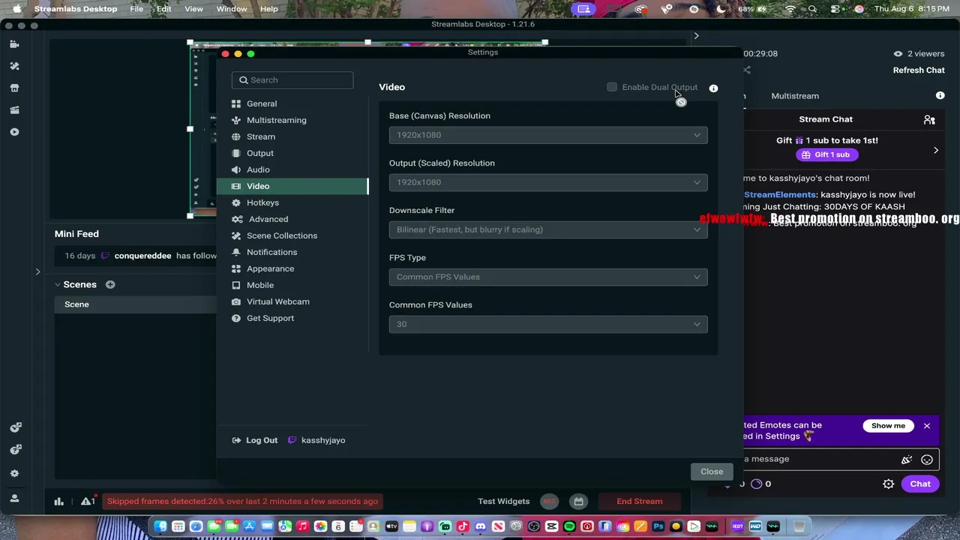Open Spotlight search in menu bar
960x540 pixels.
(x=812, y=9)
